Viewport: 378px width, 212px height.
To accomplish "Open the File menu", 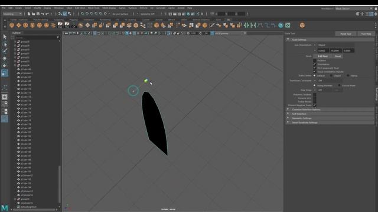I will tap(4, 8).
